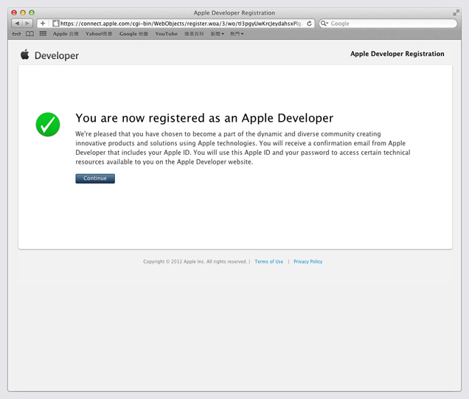Show bookmarks with the open book icon
This screenshot has width=469, height=399.
(x=29, y=34)
